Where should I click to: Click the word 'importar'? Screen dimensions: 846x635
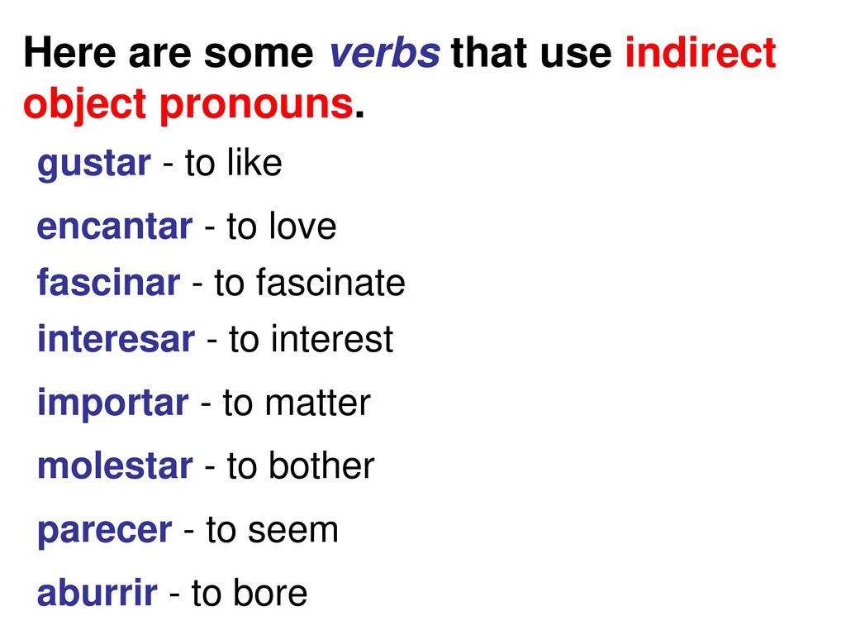112,403
